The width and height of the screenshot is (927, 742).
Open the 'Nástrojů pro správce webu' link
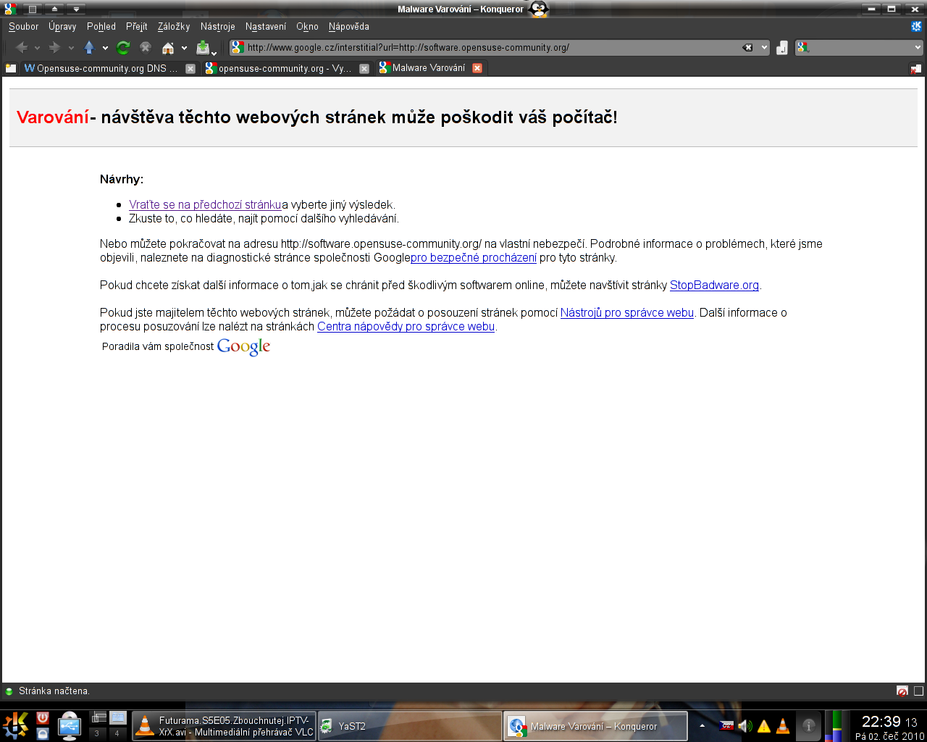627,313
